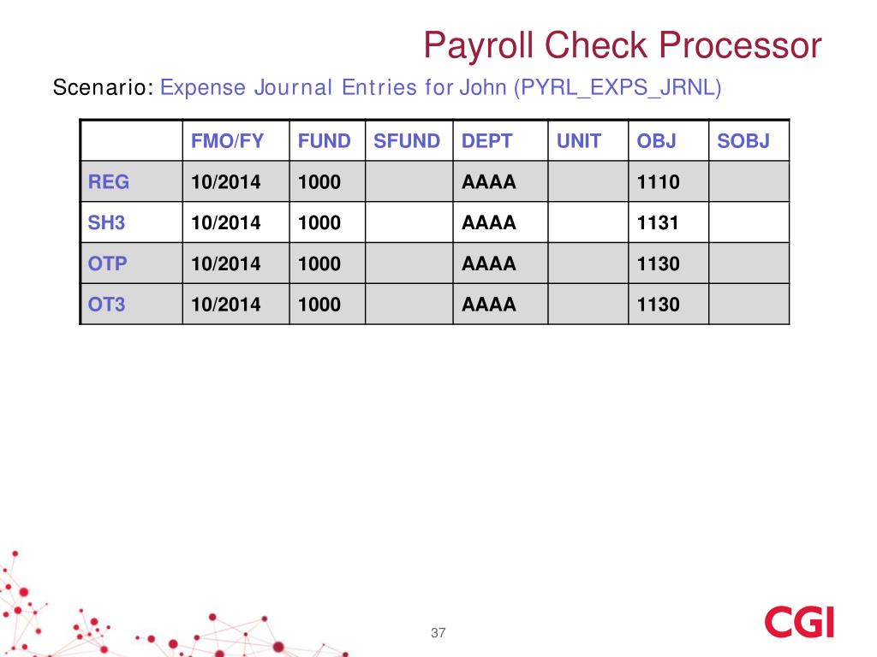
Task: Click the slide page number 37
Action: pos(438,632)
